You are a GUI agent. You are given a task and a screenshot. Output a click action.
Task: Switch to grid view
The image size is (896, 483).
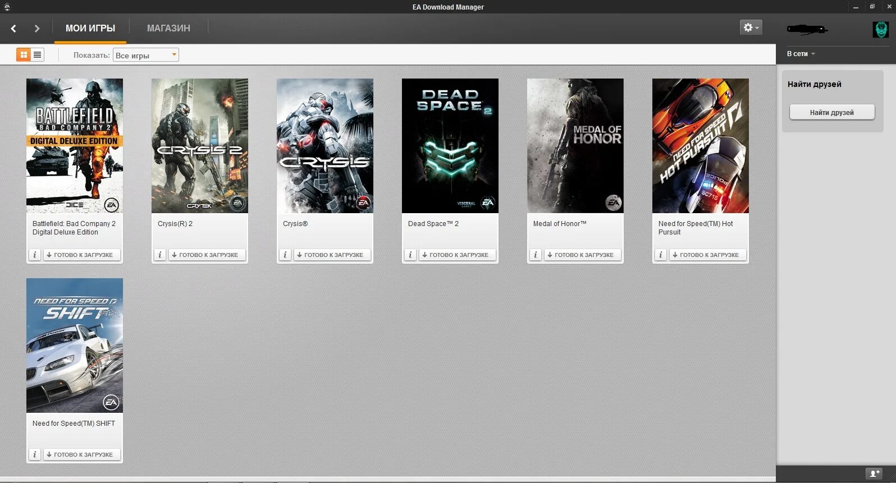point(24,54)
